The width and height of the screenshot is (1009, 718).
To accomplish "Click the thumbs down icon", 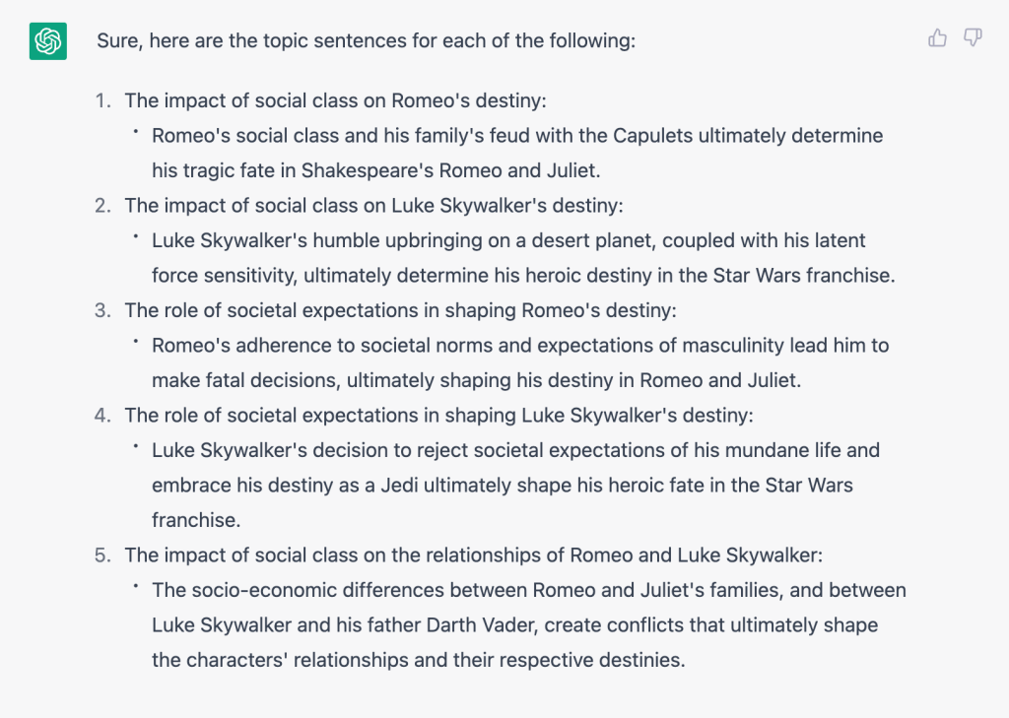I will [973, 38].
